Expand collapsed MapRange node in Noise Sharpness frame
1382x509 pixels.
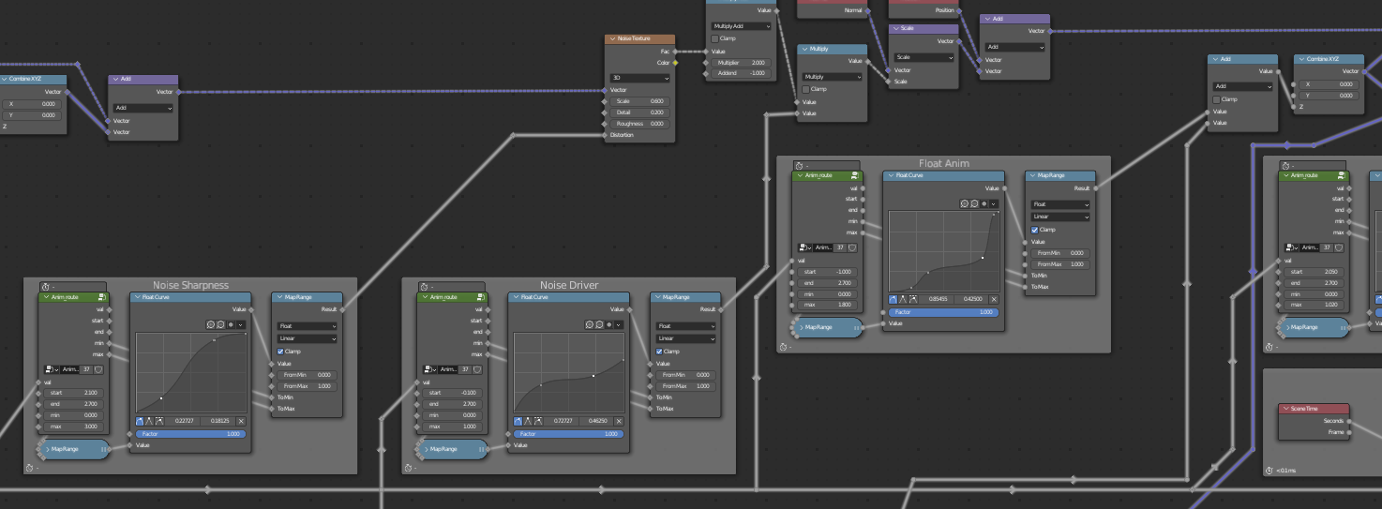pos(48,449)
